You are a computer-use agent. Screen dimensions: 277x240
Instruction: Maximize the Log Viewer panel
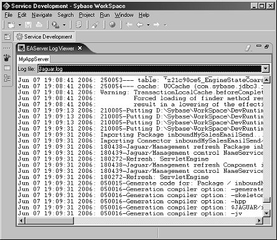pyautogui.click(x=267, y=47)
